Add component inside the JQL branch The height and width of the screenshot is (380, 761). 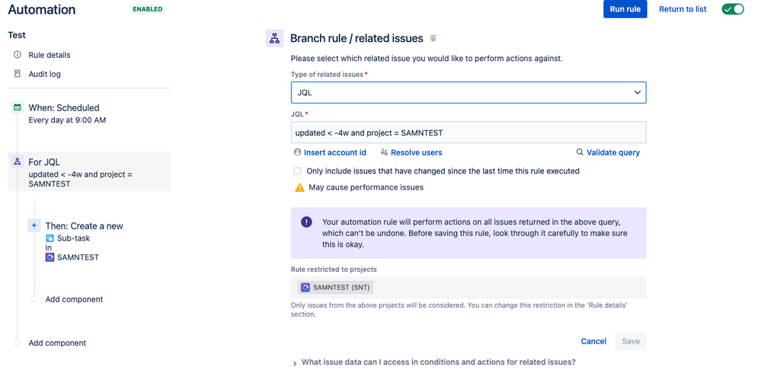(74, 299)
